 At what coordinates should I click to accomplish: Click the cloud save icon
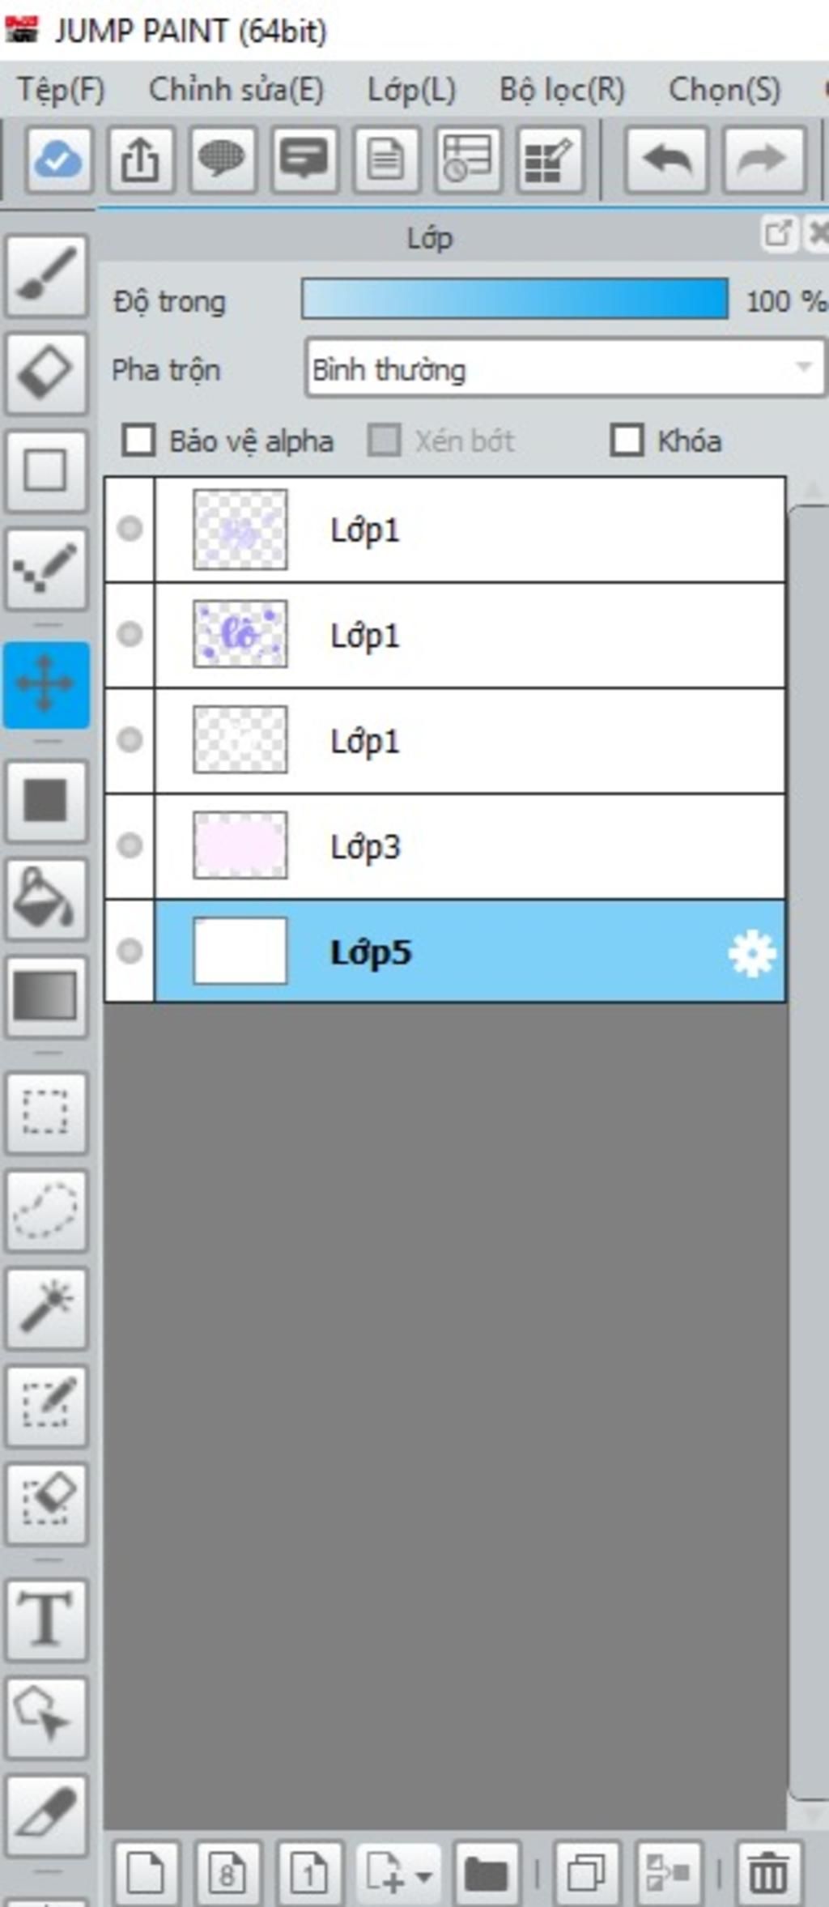57,159
